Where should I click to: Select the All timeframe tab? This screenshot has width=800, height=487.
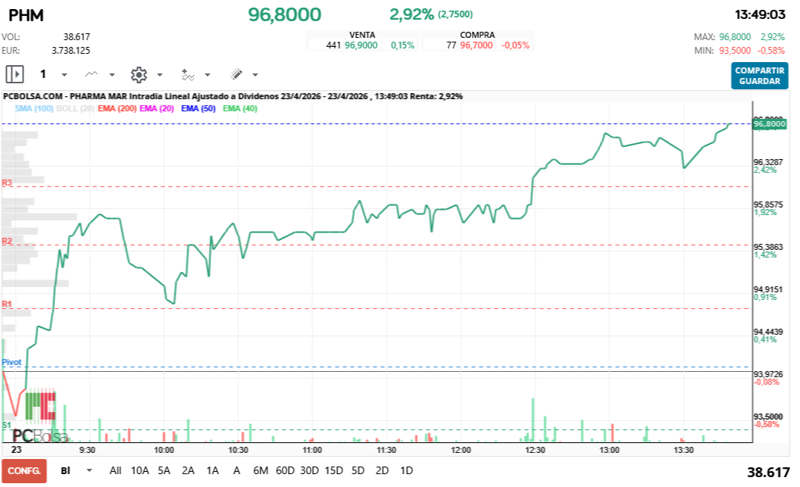pos(116,470)
